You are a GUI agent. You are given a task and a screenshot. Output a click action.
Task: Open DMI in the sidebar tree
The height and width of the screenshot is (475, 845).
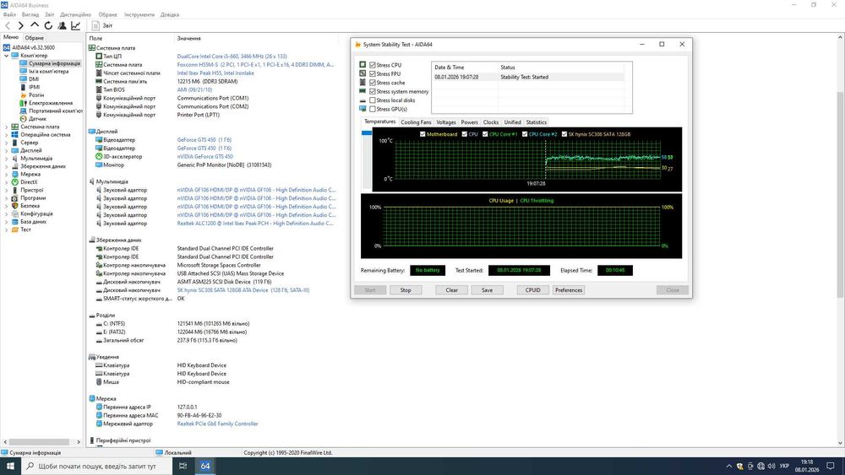point(34,79)
